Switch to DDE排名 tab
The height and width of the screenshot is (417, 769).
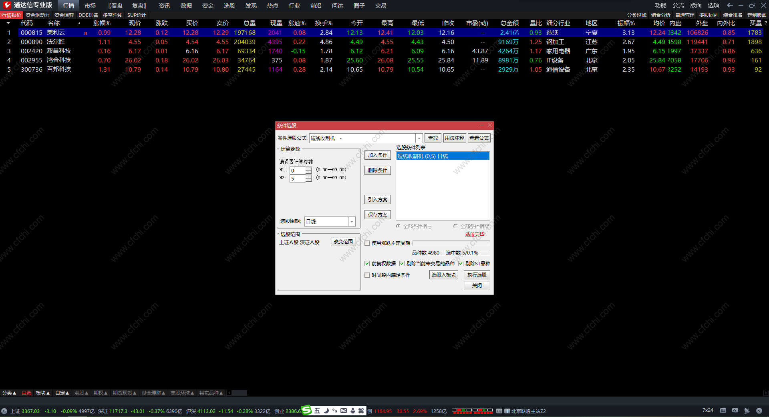pyautogui.click(x=88, y=15)
